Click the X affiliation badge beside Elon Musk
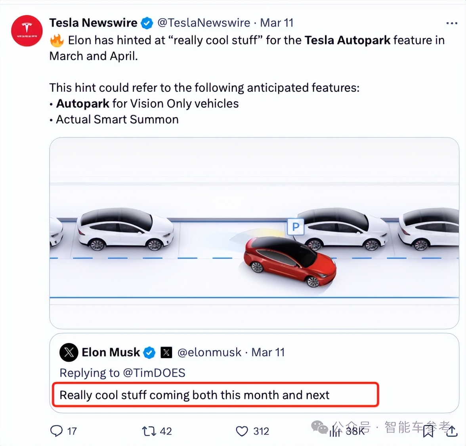Image resolution: width=466 pixels, height=446 pixels. 166,352
